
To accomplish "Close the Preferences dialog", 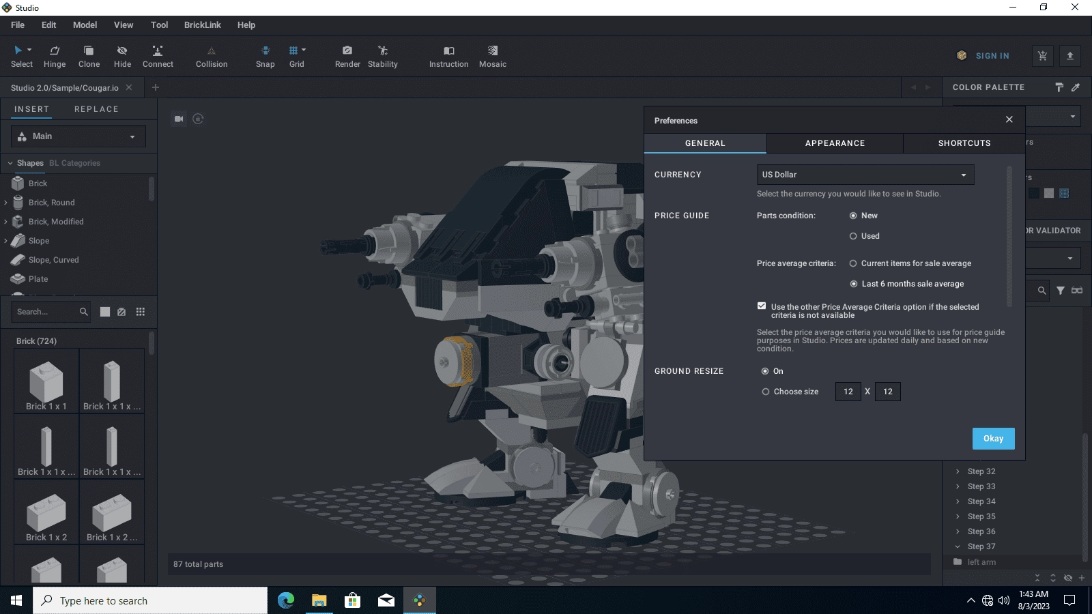I will (1009, 119).
